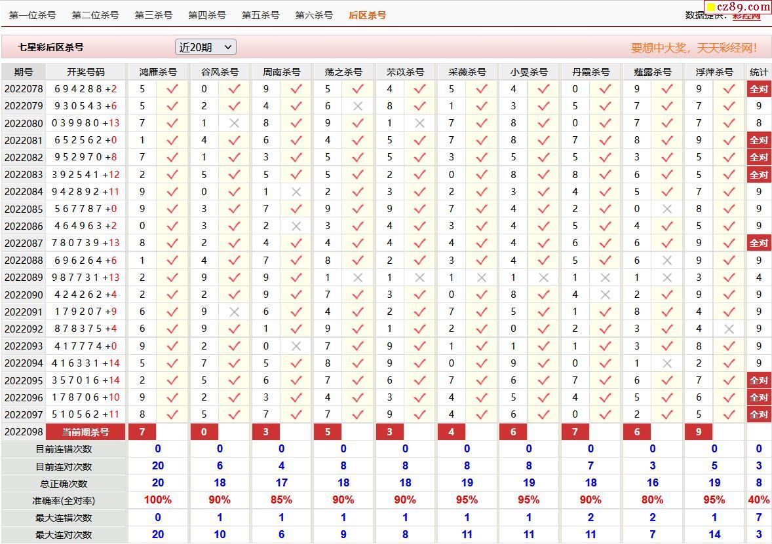Click the 目前连错次数 row label
This screenshot has height=544, width=772.
[64, 449]
